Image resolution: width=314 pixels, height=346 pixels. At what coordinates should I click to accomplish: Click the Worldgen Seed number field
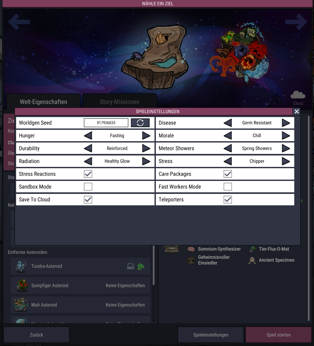[106, 123]
